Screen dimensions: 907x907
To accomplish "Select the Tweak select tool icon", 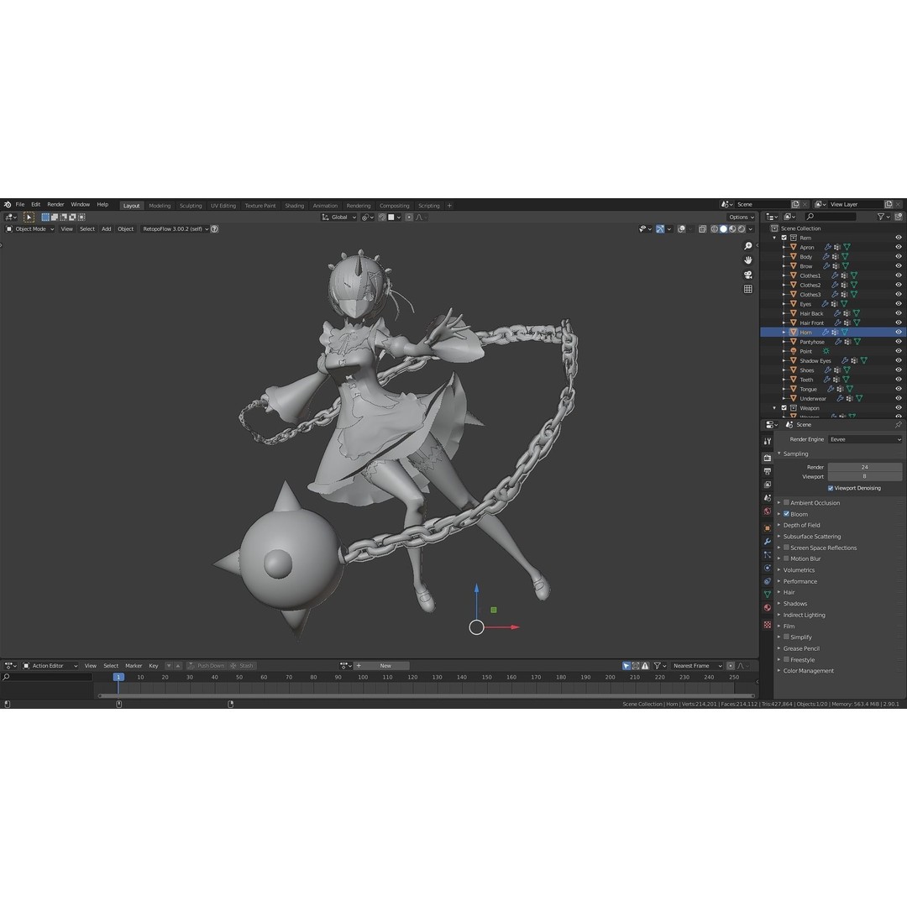I will 29,217.
